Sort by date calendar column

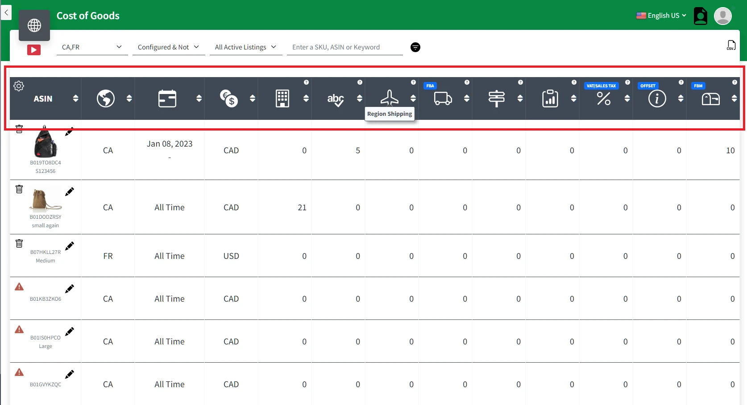(x=167, y=98)
